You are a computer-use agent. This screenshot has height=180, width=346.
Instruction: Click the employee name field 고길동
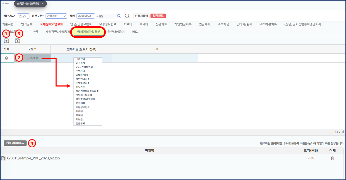(x=105, y=16)
